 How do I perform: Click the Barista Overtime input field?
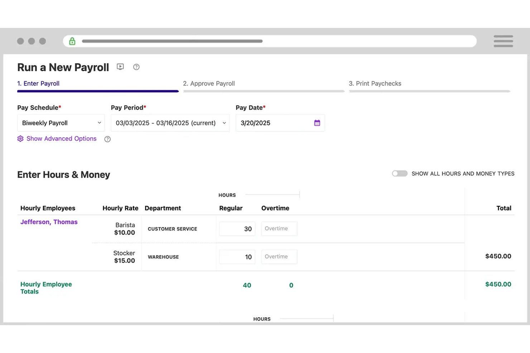point(279,229)
